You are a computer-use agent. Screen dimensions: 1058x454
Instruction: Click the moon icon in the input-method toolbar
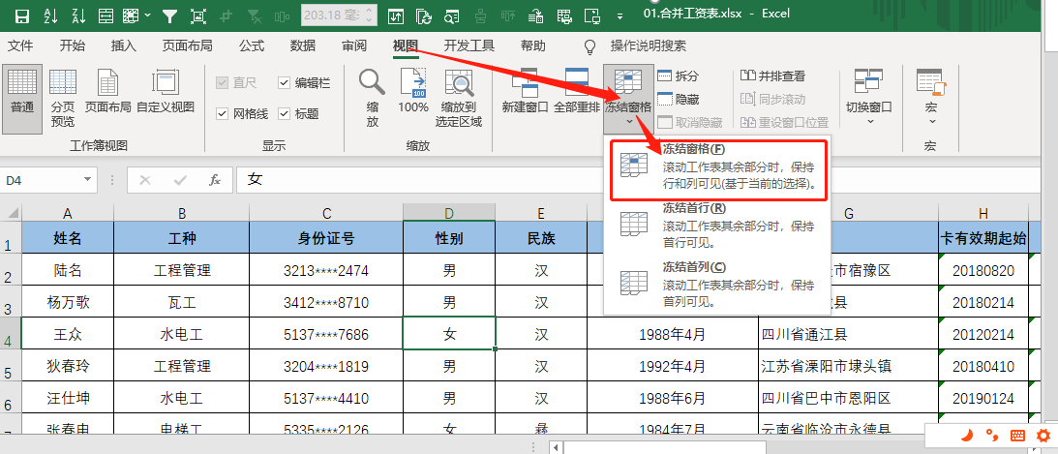coord(967,435)
